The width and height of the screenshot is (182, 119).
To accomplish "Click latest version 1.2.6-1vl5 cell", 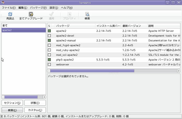I will click(x=129, y=50).
